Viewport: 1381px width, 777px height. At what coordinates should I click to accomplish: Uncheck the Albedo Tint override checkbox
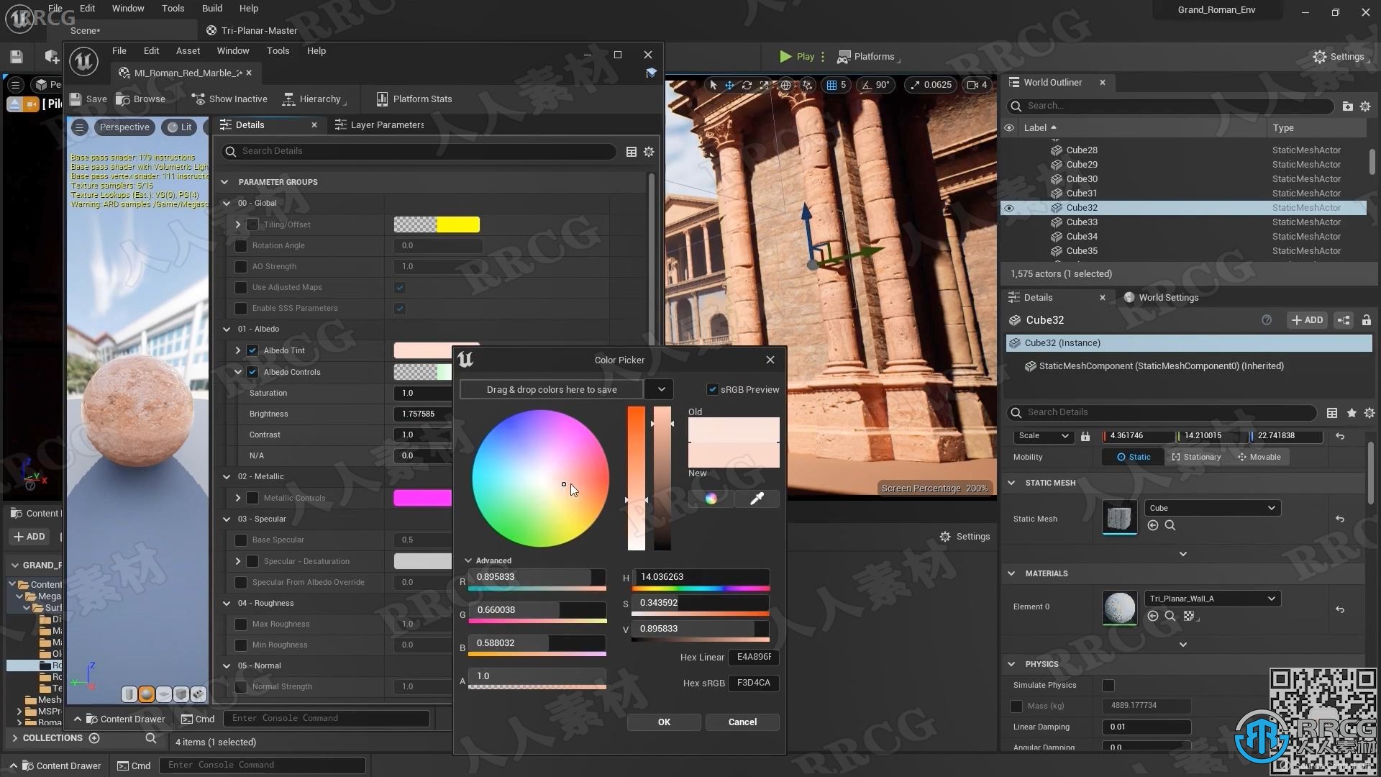[252, 351]
